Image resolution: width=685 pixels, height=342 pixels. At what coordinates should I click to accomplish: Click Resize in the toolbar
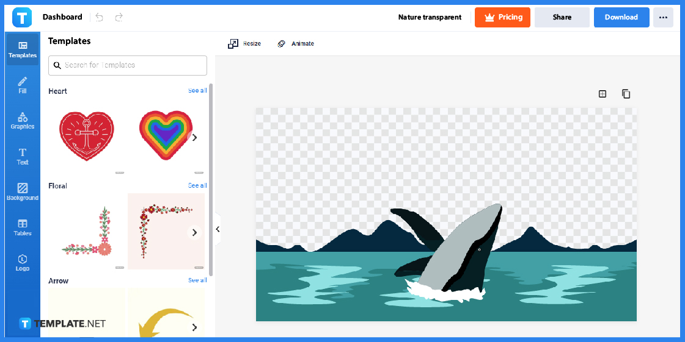[x=244, y=44]
